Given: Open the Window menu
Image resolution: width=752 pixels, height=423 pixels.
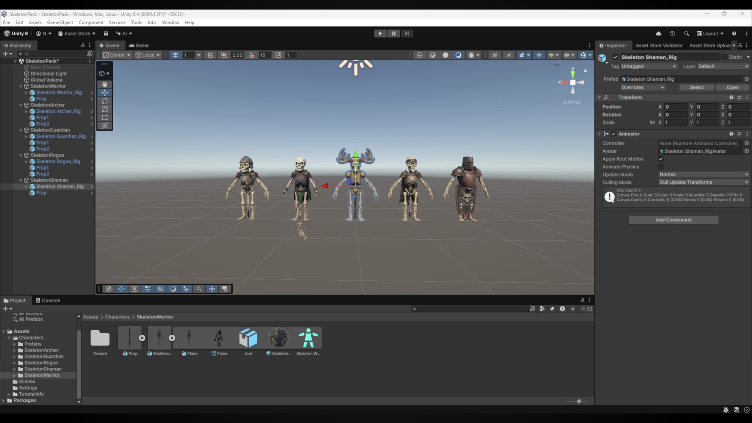Looking at the screenshot, I should tap(170, 22).
